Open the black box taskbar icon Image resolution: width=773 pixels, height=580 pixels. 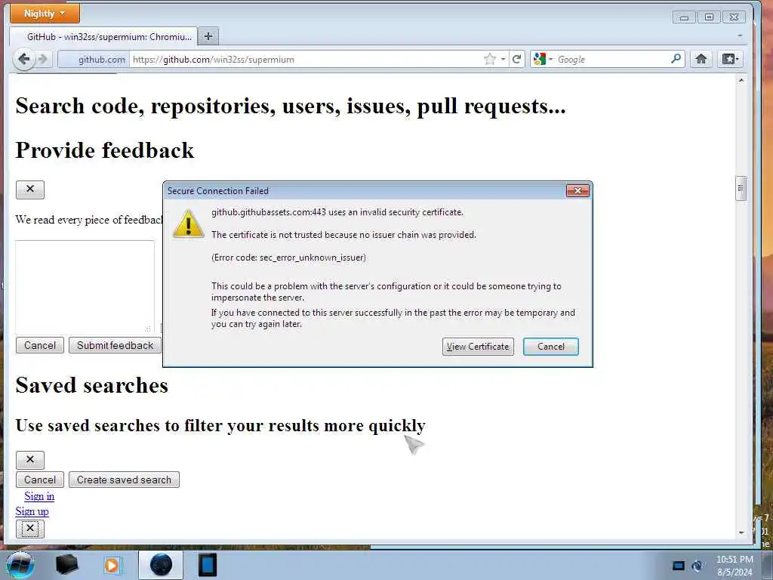pyautogui.click(x=66, y=565)
